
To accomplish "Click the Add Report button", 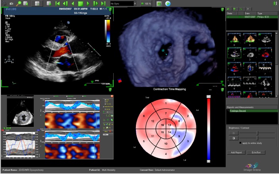I will tap(236, 152).
